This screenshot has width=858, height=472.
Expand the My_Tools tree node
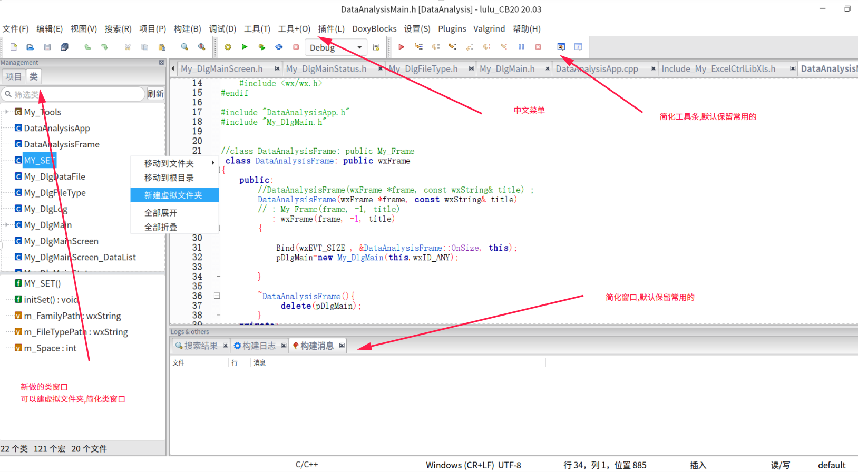click(7, 112)
